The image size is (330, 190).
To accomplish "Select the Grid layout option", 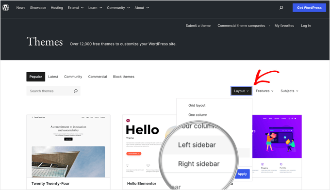I will pyautogui.click(x=197, y=105).
